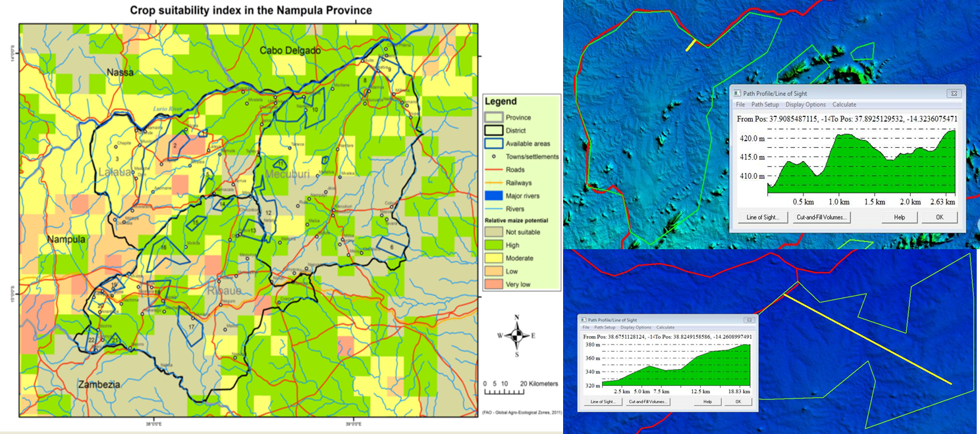Screen dimensions: 980x434
Task: Open Display Options menu in lower dialog
Action: 636,327
